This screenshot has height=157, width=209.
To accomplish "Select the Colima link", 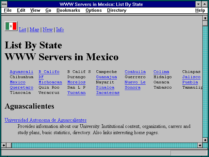I will pos(161,72).
